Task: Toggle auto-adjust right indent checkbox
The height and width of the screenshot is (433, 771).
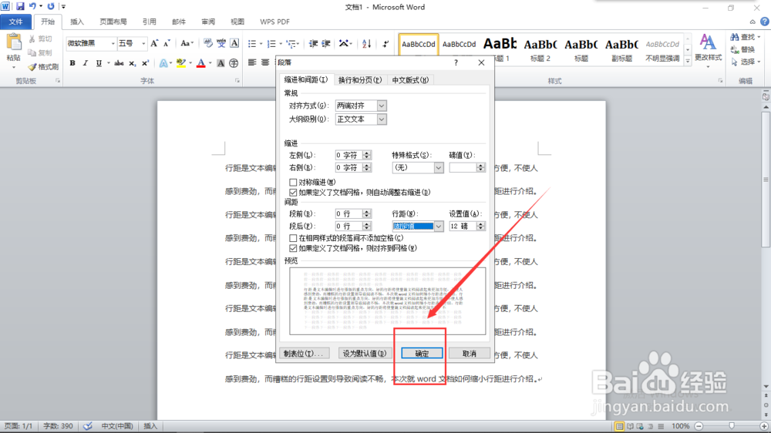Action: click(x=293, y=193)
